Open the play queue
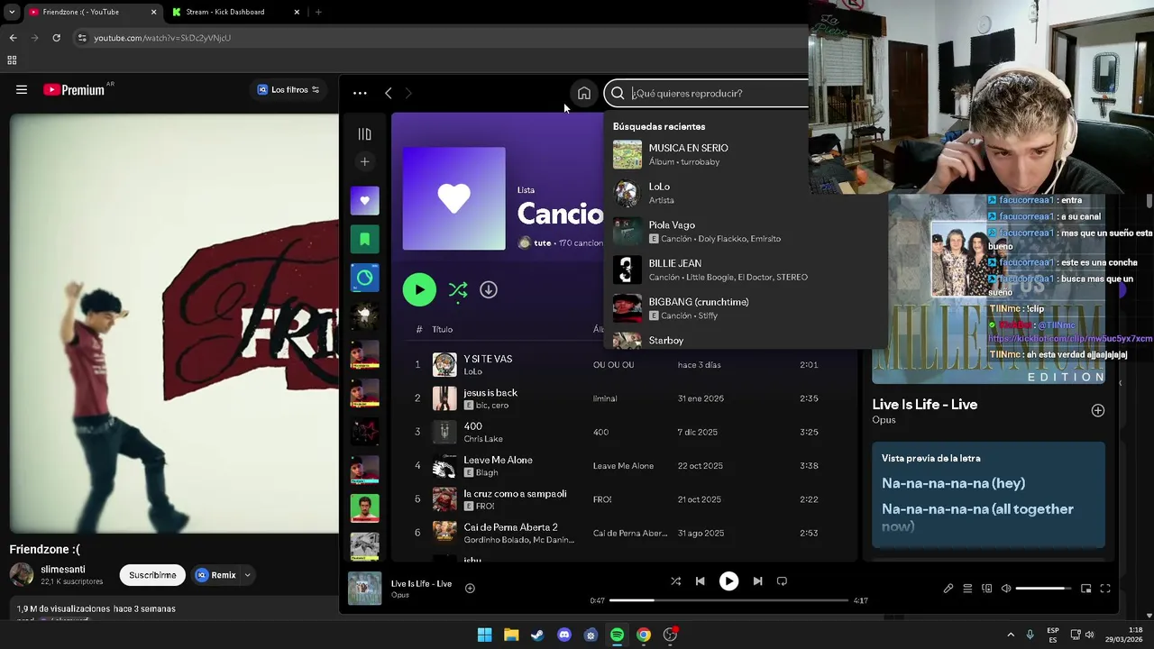1154x649 pixels. (x=967, y=589)
